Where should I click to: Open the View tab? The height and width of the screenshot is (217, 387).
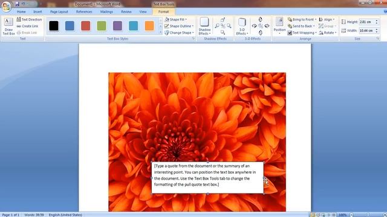point(143,11)
